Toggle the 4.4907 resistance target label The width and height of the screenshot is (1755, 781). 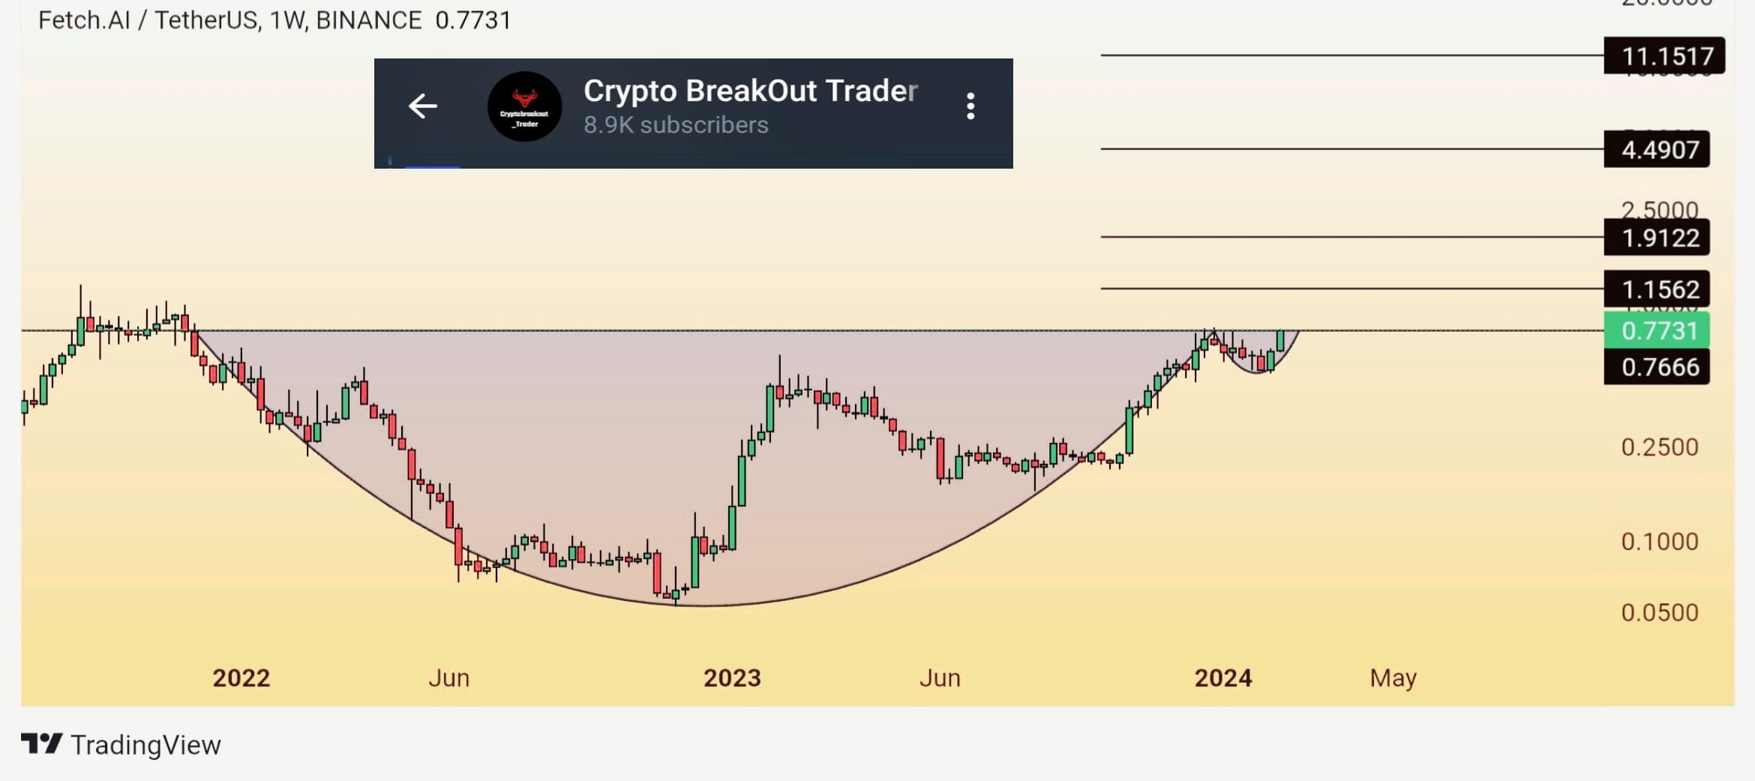pyautogui.click(x=1657, y=149)
